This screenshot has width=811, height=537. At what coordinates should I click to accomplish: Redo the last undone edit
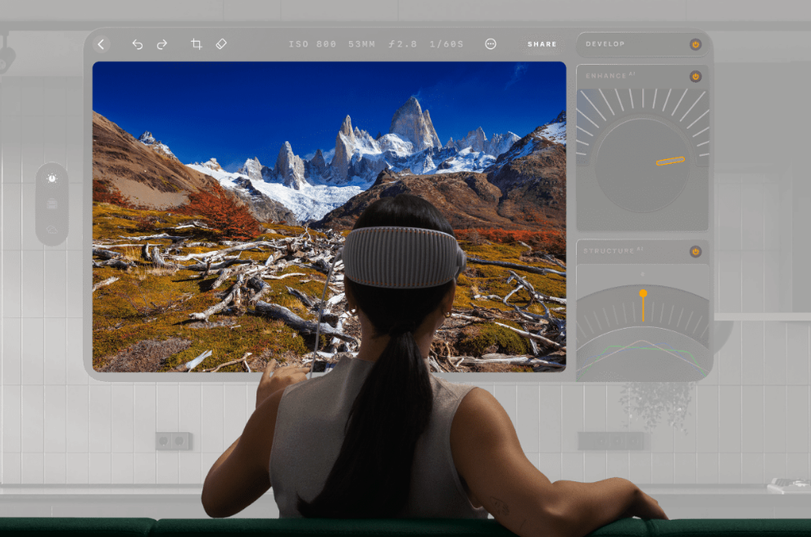coord(162,44)
